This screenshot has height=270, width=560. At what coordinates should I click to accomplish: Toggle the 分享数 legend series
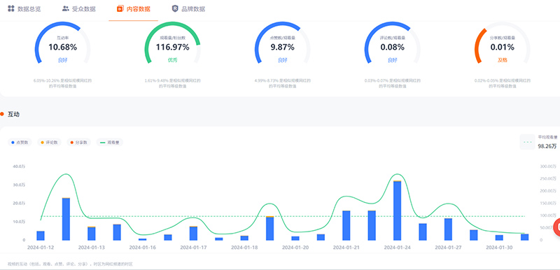click(78, 142)
